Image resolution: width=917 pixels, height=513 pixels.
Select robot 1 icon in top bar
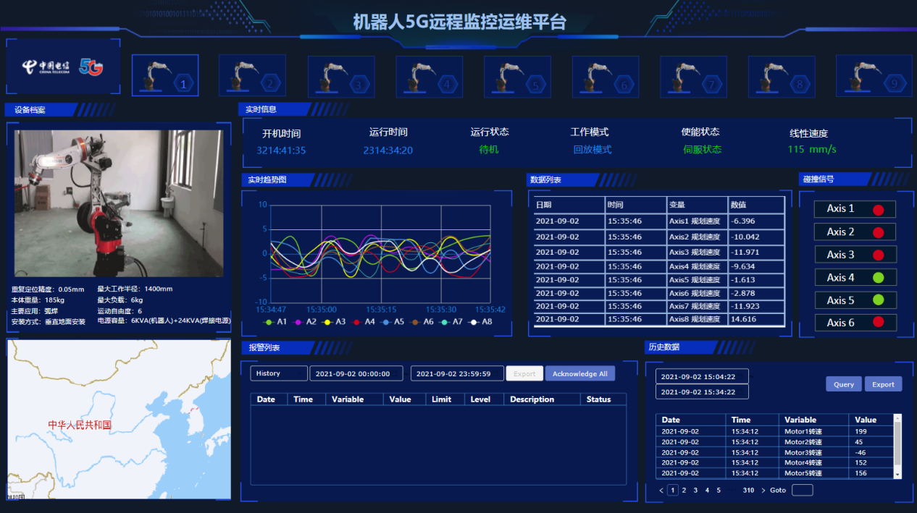(x=165, y=75)
